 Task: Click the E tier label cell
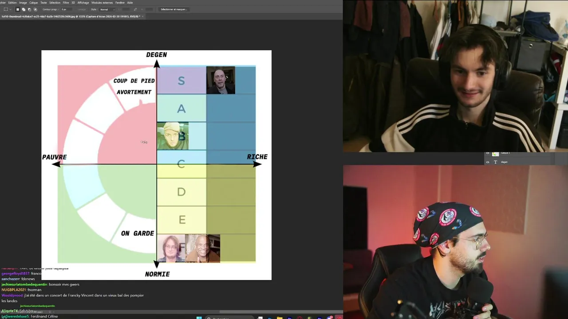[x=181, y=220]
